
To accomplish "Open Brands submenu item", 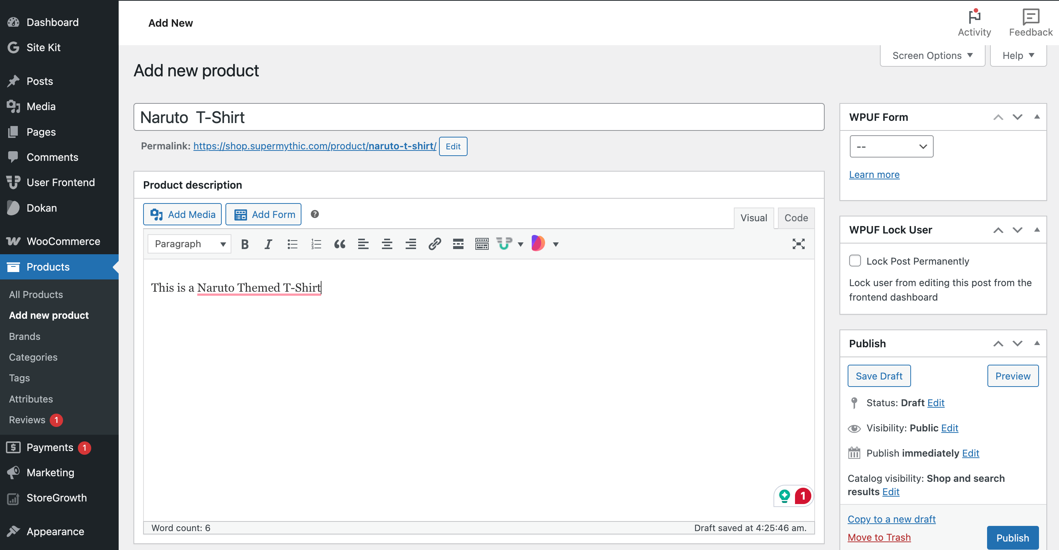I will [25, 337].
